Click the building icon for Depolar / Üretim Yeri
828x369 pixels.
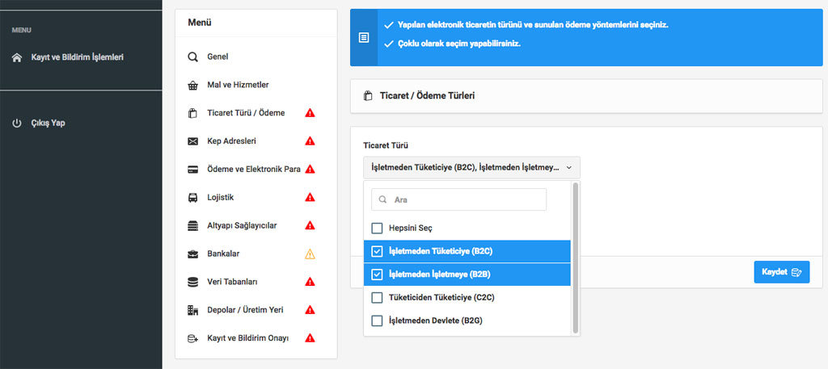pyautogui.click(x=192, y=310)
